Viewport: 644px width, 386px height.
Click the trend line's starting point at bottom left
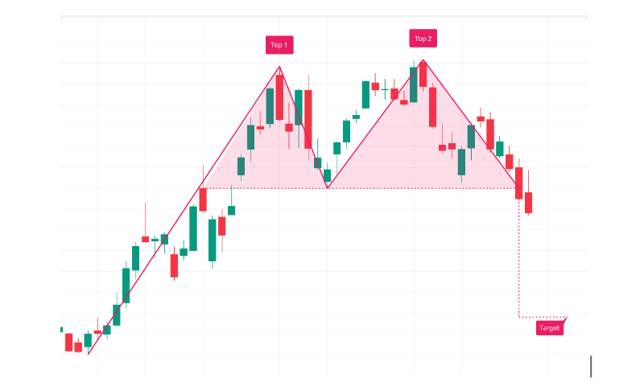pos(89,353)
